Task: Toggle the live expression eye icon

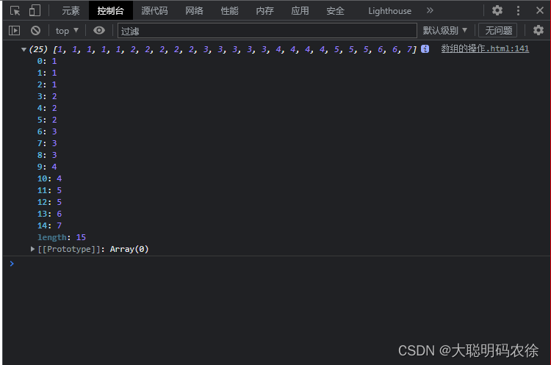Action: [x=99, y=31]
